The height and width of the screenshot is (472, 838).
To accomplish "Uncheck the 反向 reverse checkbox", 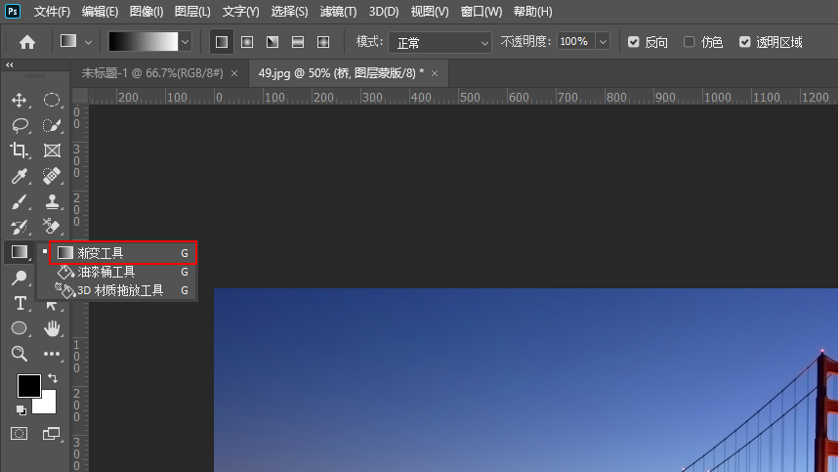I will 633,42.
